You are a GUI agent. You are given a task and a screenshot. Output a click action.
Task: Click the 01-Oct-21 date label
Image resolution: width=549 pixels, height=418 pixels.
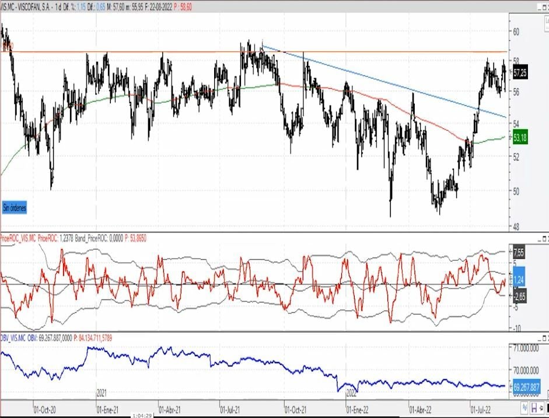click(x=296, y=410)
